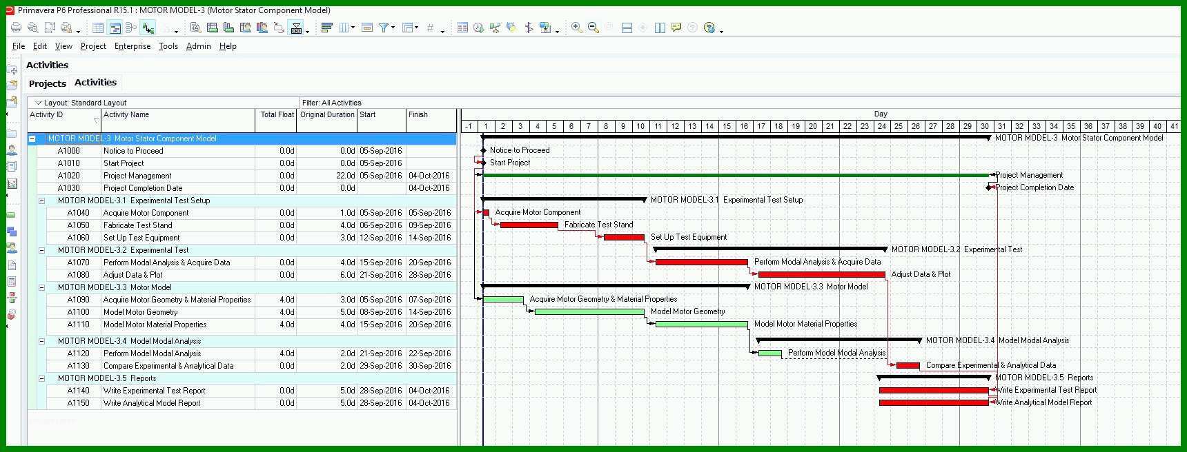Collapse MOTOR MODEL-3.4 Model Modal Analysis
The height and width of the screenshot is (452, 1187).
point(41,341)
